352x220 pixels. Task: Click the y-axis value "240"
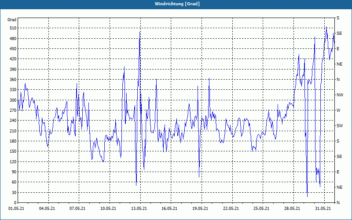tap(13, 121)
